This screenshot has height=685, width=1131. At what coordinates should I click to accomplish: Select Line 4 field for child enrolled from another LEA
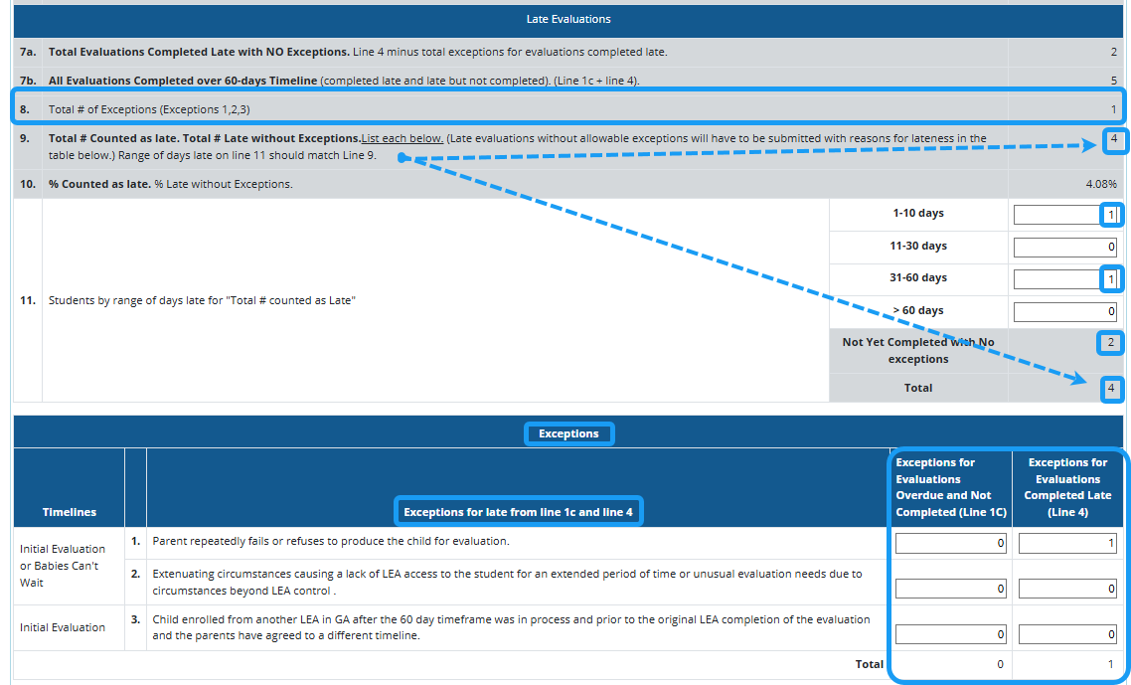pos(1067,634)
